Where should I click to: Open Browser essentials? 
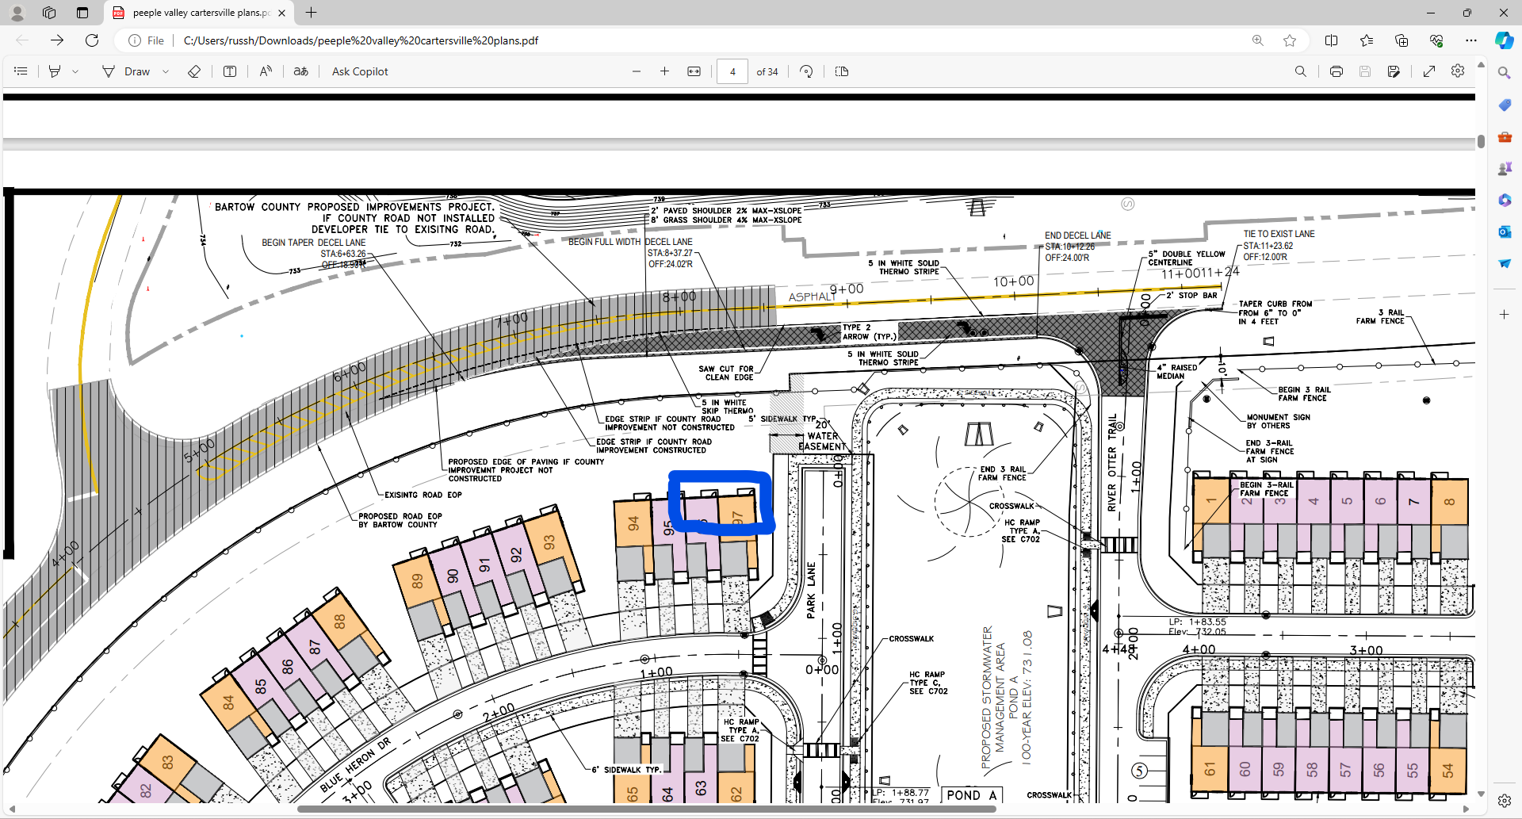coord(1436,40)
